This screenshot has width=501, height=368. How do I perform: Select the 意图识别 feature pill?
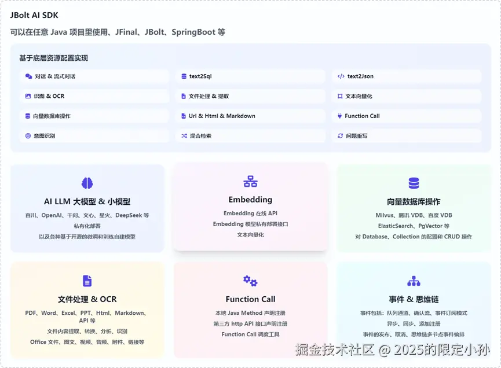tap(94, 135)
